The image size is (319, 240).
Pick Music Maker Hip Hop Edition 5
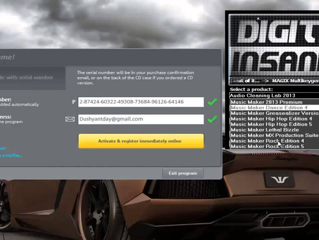pos(275,124)
